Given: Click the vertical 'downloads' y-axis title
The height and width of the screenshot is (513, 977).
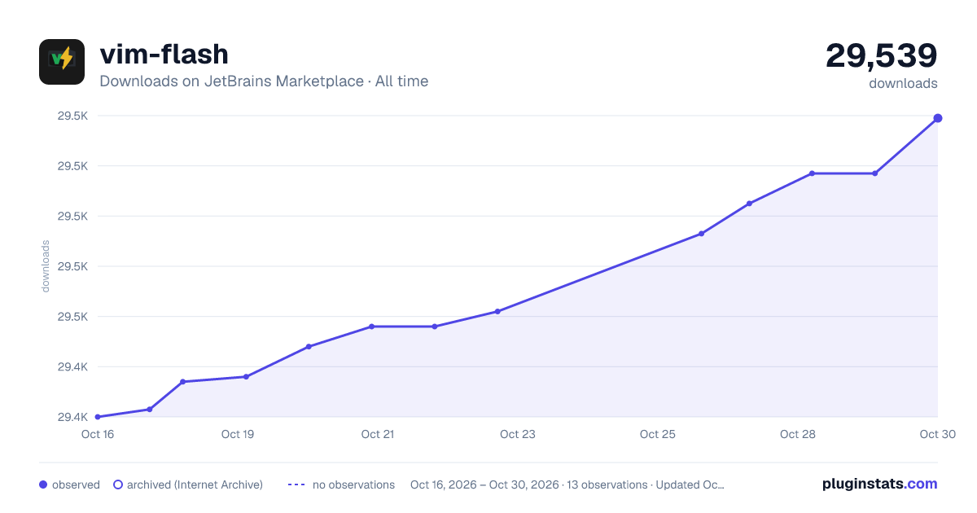Looking at the screenshot, I should [x=46, y=266].
